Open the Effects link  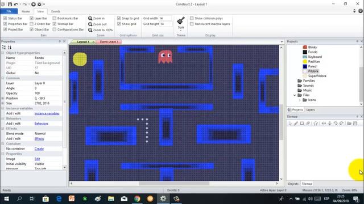(39, 138)
